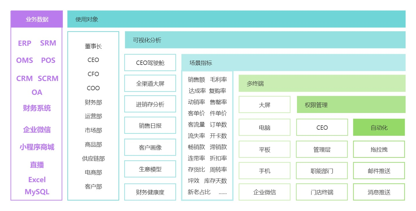Open the 客户画像 box

click(150, 148)
